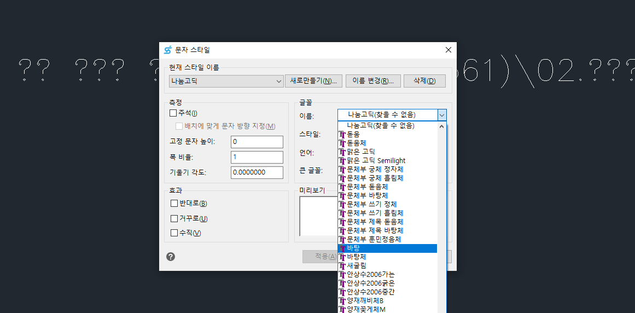The width and height of the screenshot is (635, 313).
Task: Close the 문자 스타일 dialog
Action: [x=448, y=50]
